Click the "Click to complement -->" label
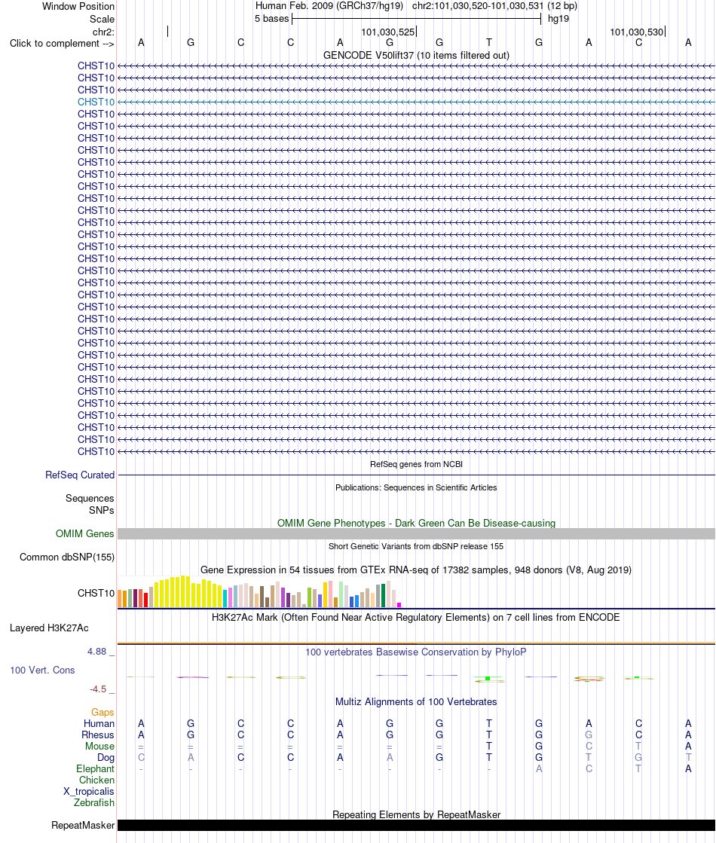Image resolution: width=716 pixels, height=843 pixels. [62, 44]
